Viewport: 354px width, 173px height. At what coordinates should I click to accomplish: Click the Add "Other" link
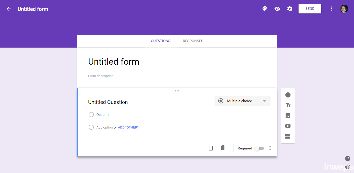pyautogui.click(x=128, y=127)
